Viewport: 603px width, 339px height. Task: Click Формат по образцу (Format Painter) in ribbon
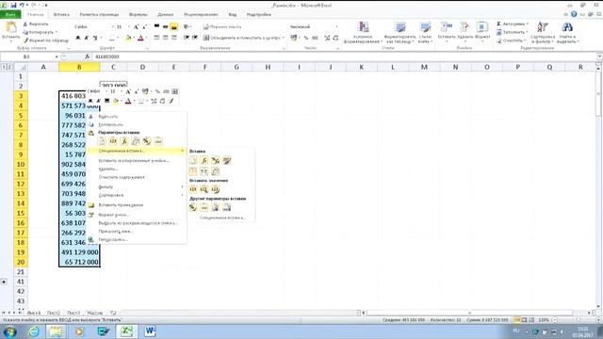tap(46, 40)
